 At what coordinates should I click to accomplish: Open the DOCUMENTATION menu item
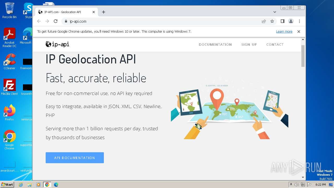tap(215, 45)
